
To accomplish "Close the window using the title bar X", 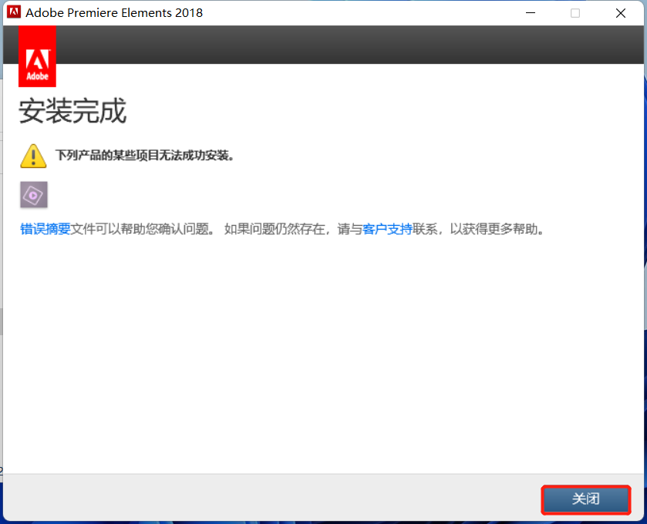I will pyautogui.click(x=621, y=12).
